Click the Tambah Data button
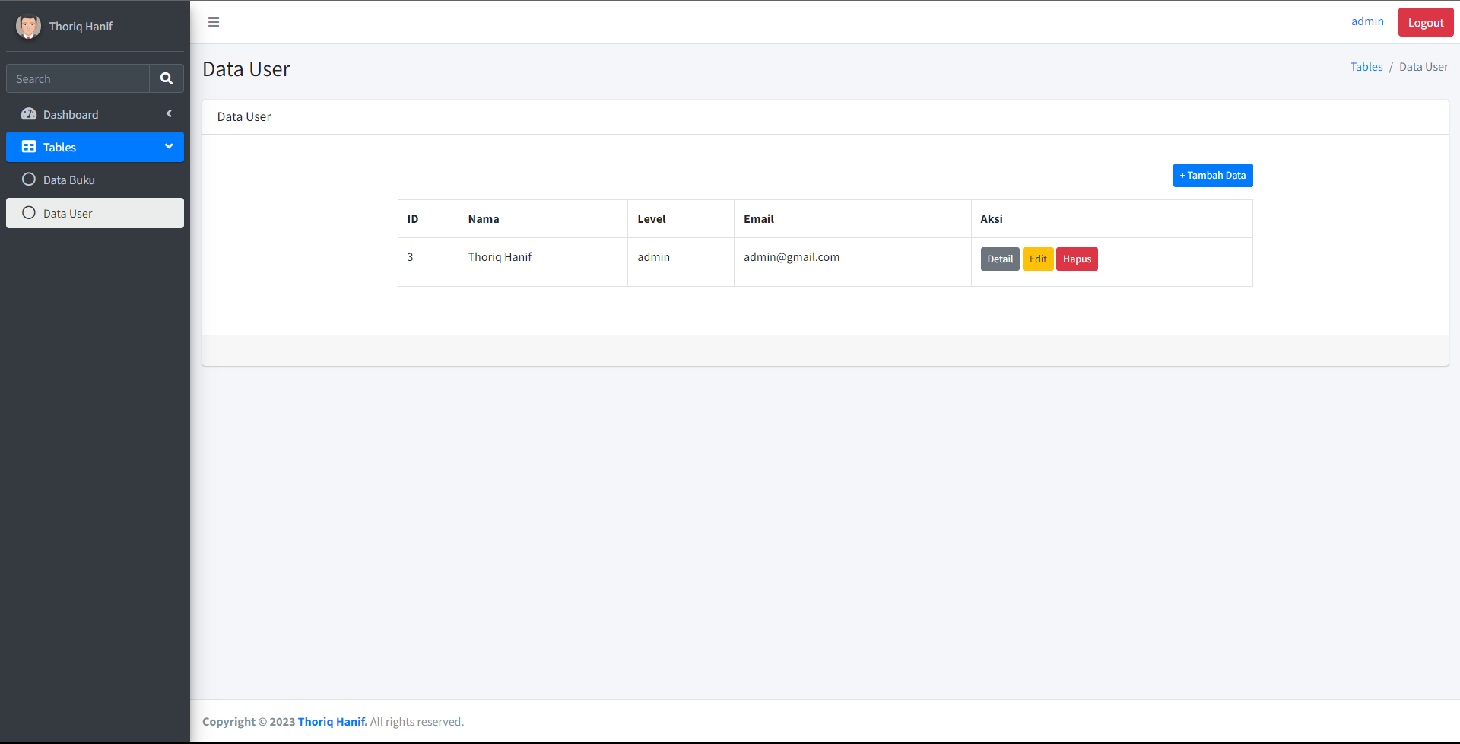1460x744 pixels. coord(1212,176)
